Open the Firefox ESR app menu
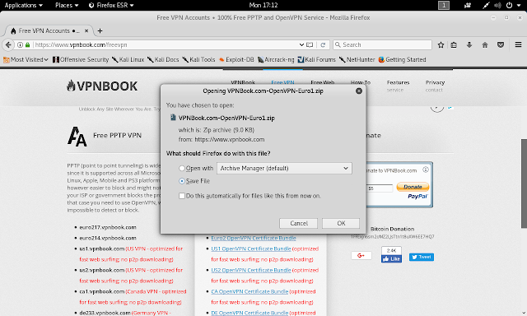This screenshot has width=527, height=316. [x=111, y=5]
